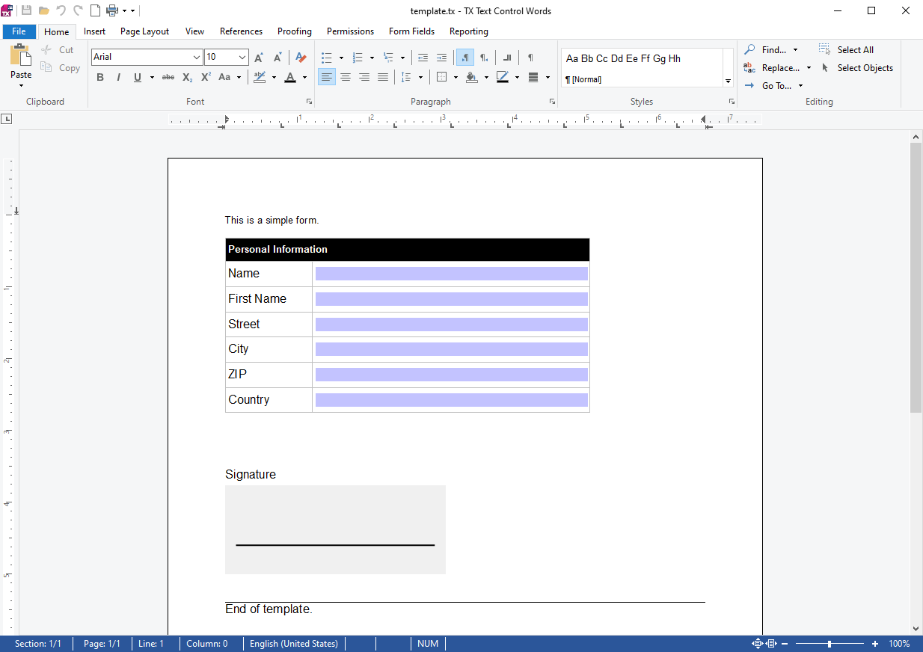Click the text highlight color swatch
This screenshot has height=652, width=923.
tap(260, 77)
